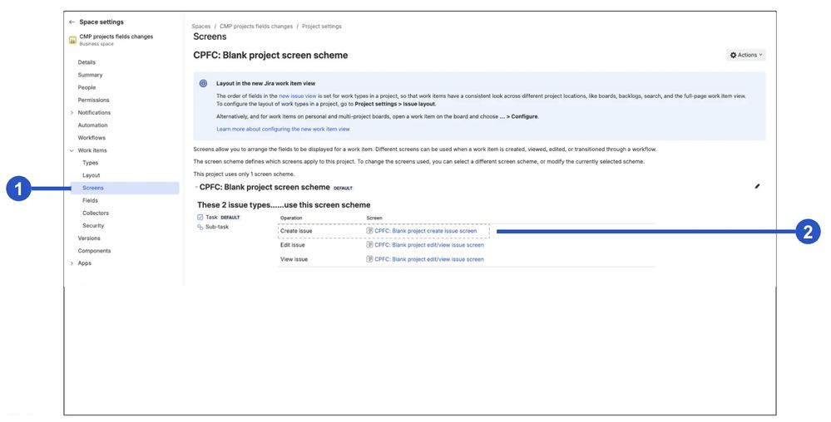Click the pencil edit icon for screen scheme

(x=757, y=186)
